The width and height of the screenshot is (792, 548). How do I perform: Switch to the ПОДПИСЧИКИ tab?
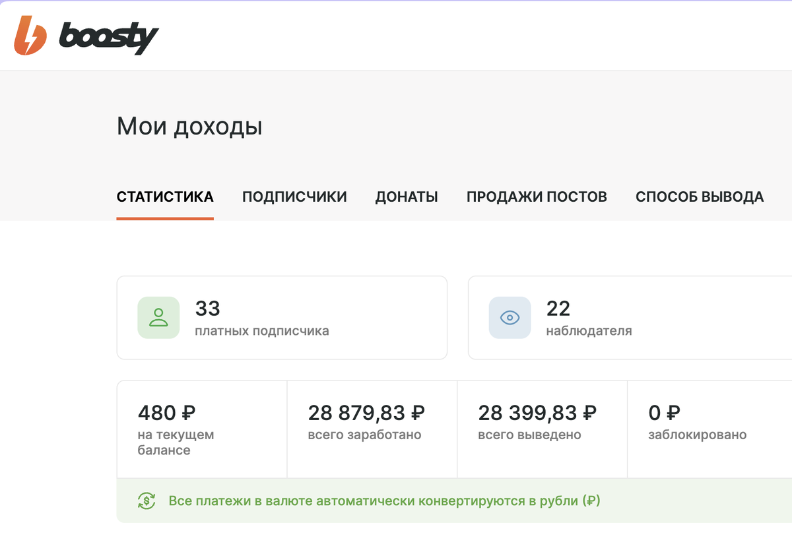click(x=294, y=196)
